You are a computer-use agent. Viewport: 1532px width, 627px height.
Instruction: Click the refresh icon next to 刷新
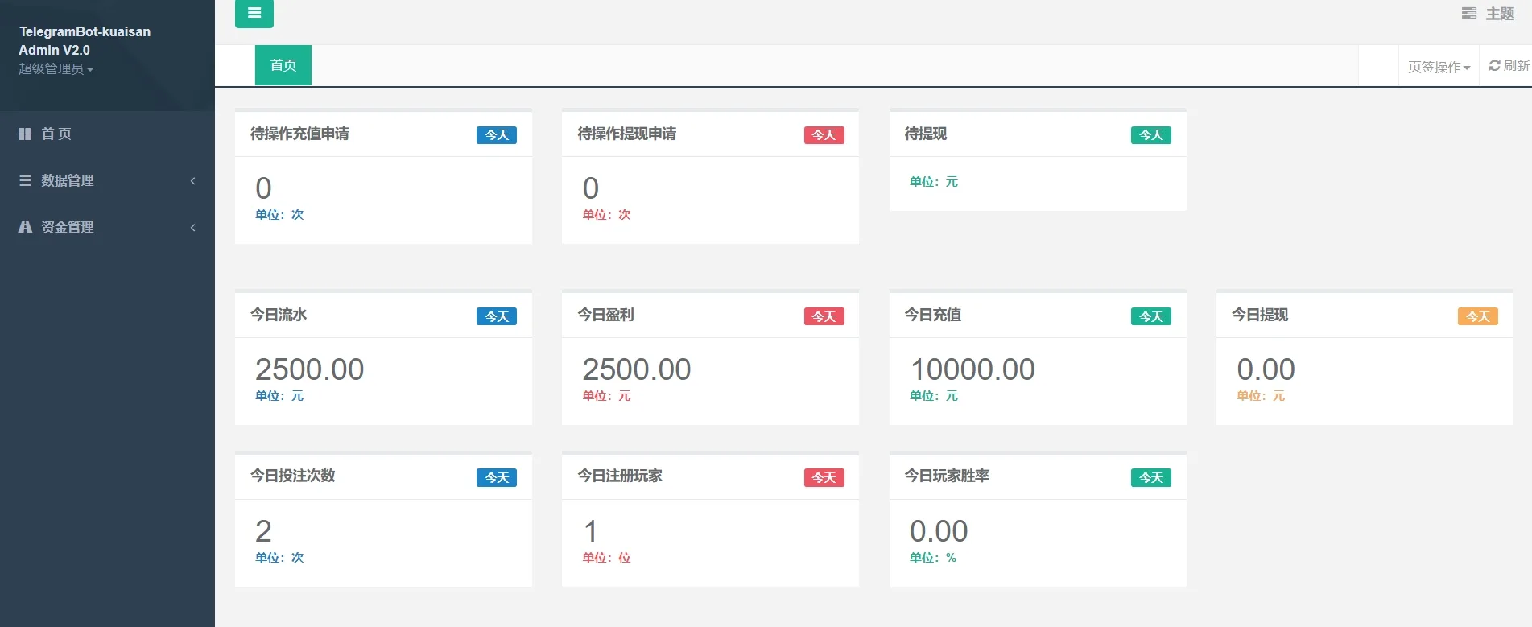[x=1494, y=66]
